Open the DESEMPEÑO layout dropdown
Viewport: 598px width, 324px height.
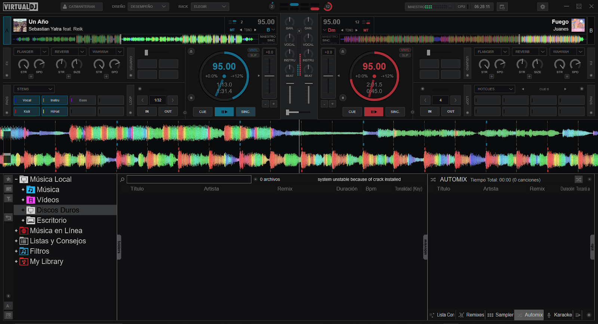148,7
